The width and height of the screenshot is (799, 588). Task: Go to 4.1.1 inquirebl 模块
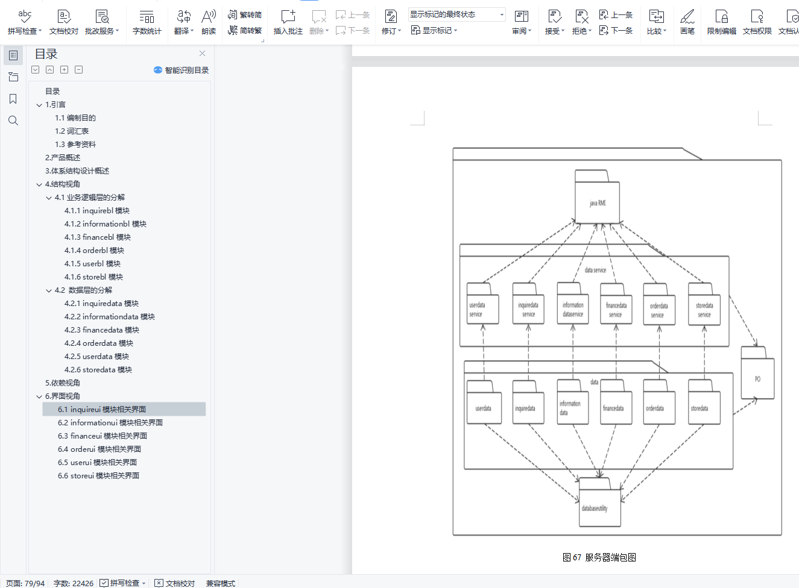[x=97, y=211]
